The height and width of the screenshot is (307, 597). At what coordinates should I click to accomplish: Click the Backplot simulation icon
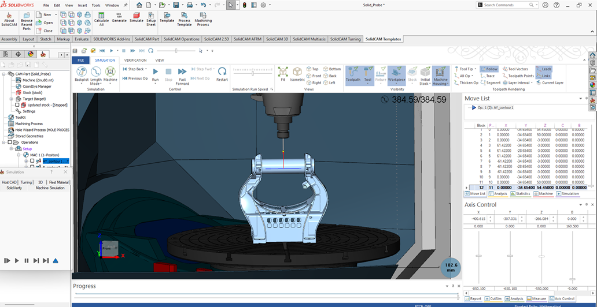pos(82,72)
